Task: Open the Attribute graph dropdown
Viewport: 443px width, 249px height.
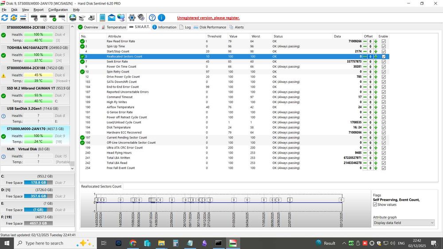Action: (x=404, y=223)
